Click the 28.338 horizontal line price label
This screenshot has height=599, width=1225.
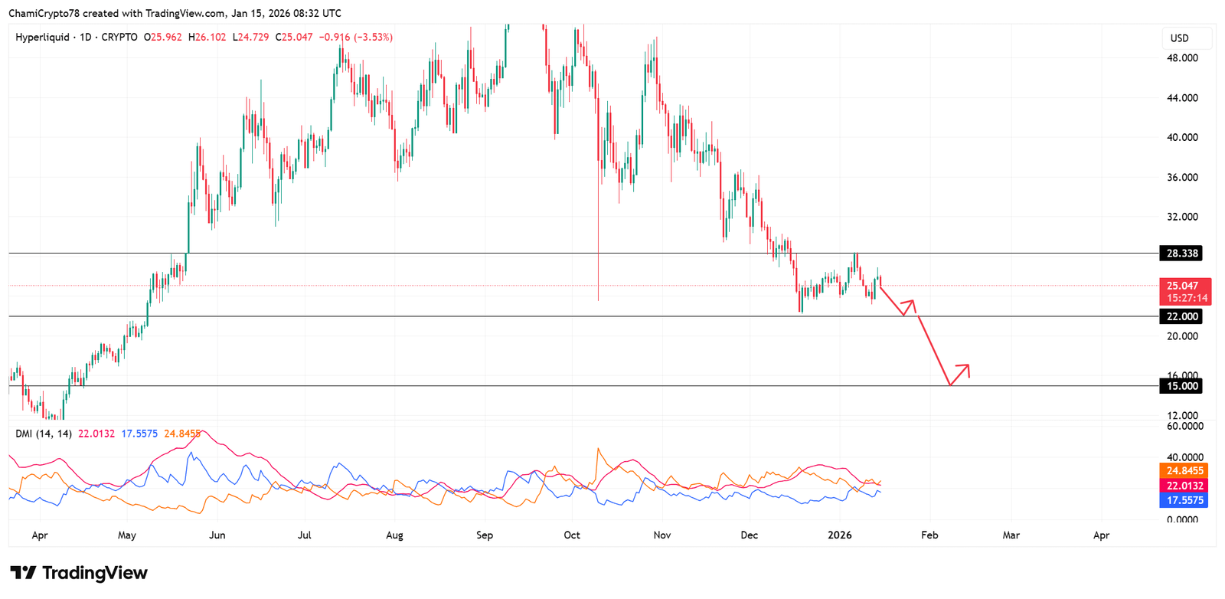(x=1181, y=254)
